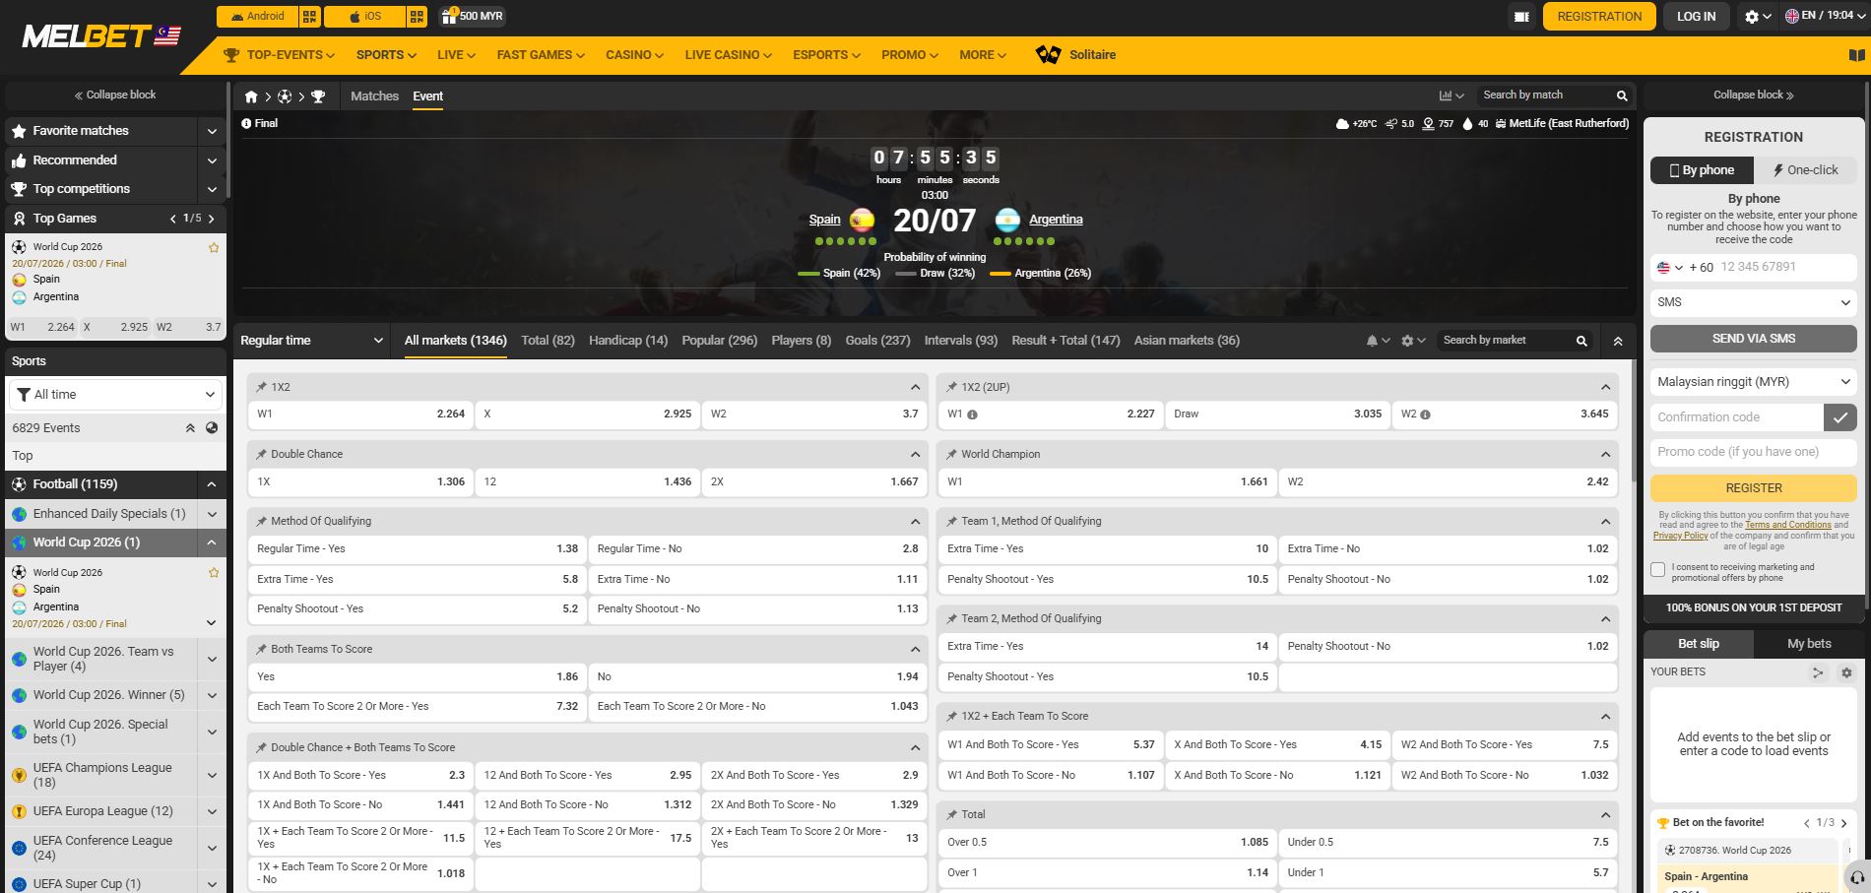Viewport: 1871px width, 893px height.
Task: Collapse all events double-chevron near 6829 Events
Action: 190,428
